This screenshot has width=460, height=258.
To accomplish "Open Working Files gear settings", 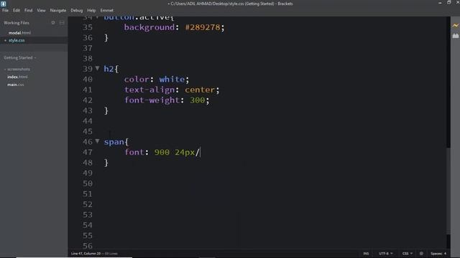I will point(53,22).
